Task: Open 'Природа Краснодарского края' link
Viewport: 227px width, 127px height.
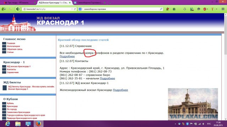Action: [x=22, y=118]
